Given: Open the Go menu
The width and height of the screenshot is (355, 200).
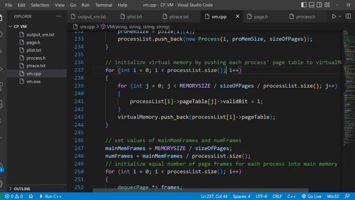Looking at the screenshot, I should pyautogui.click(x=73, y=5).
